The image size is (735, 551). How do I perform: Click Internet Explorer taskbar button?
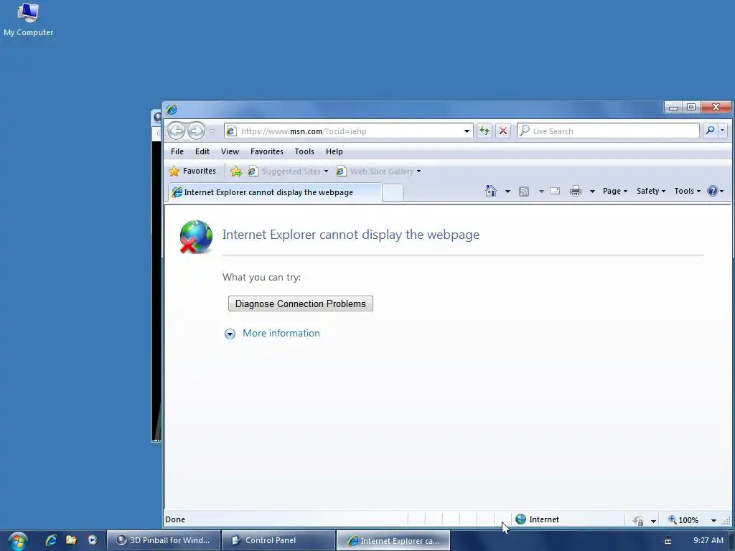pos(393,540)
